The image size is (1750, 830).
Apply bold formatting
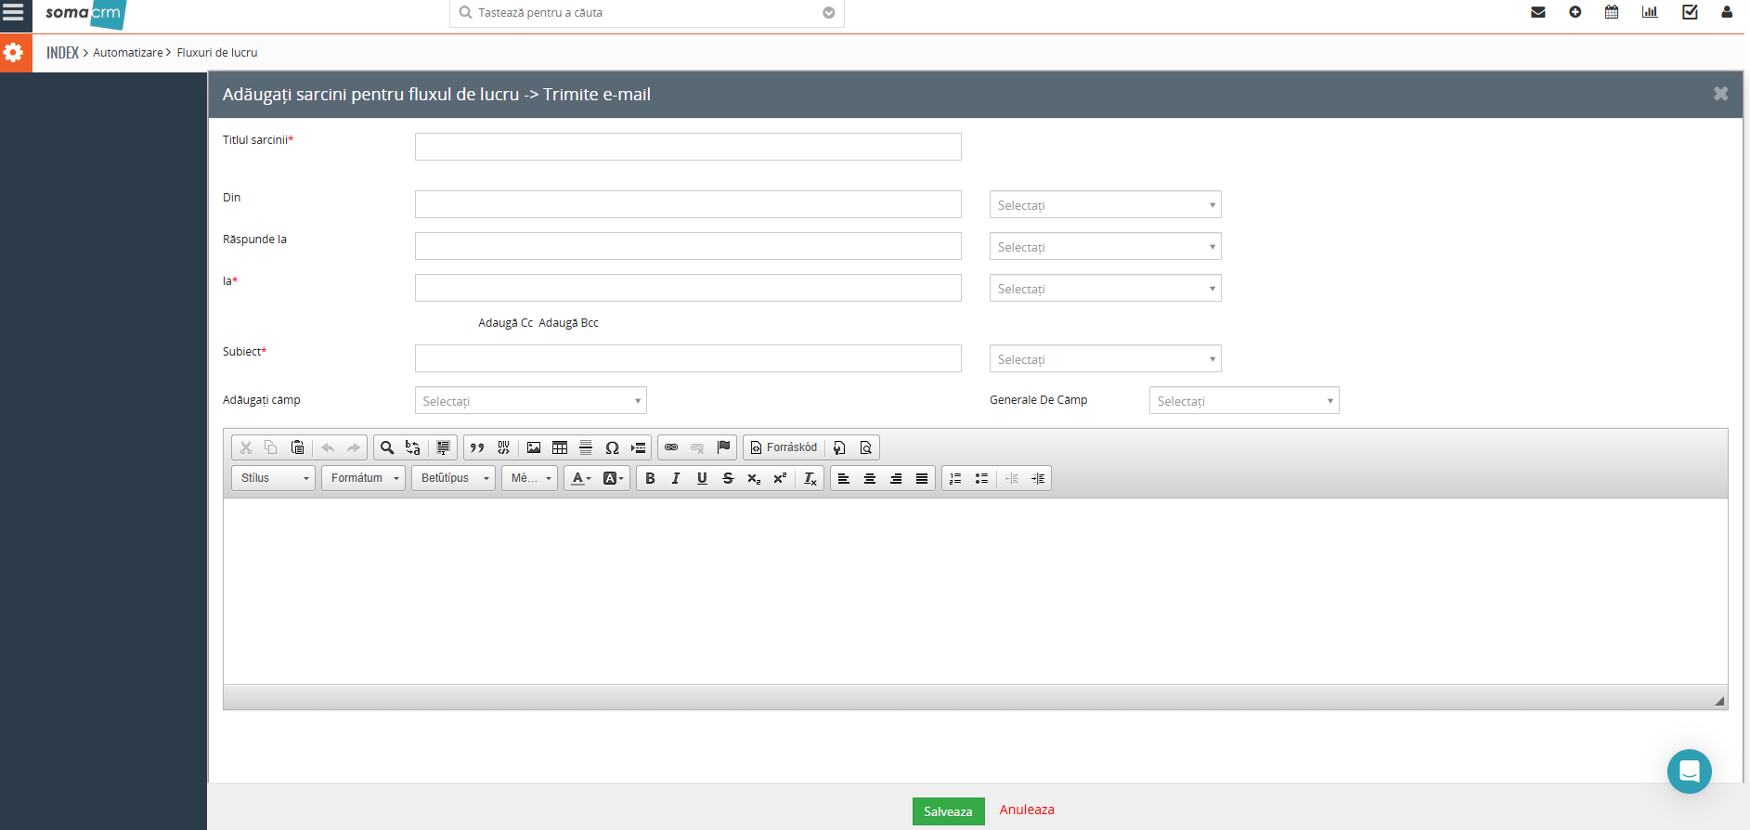(650, 478)
